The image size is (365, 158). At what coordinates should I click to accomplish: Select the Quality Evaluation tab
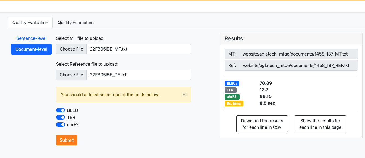(x=30, y=23)
